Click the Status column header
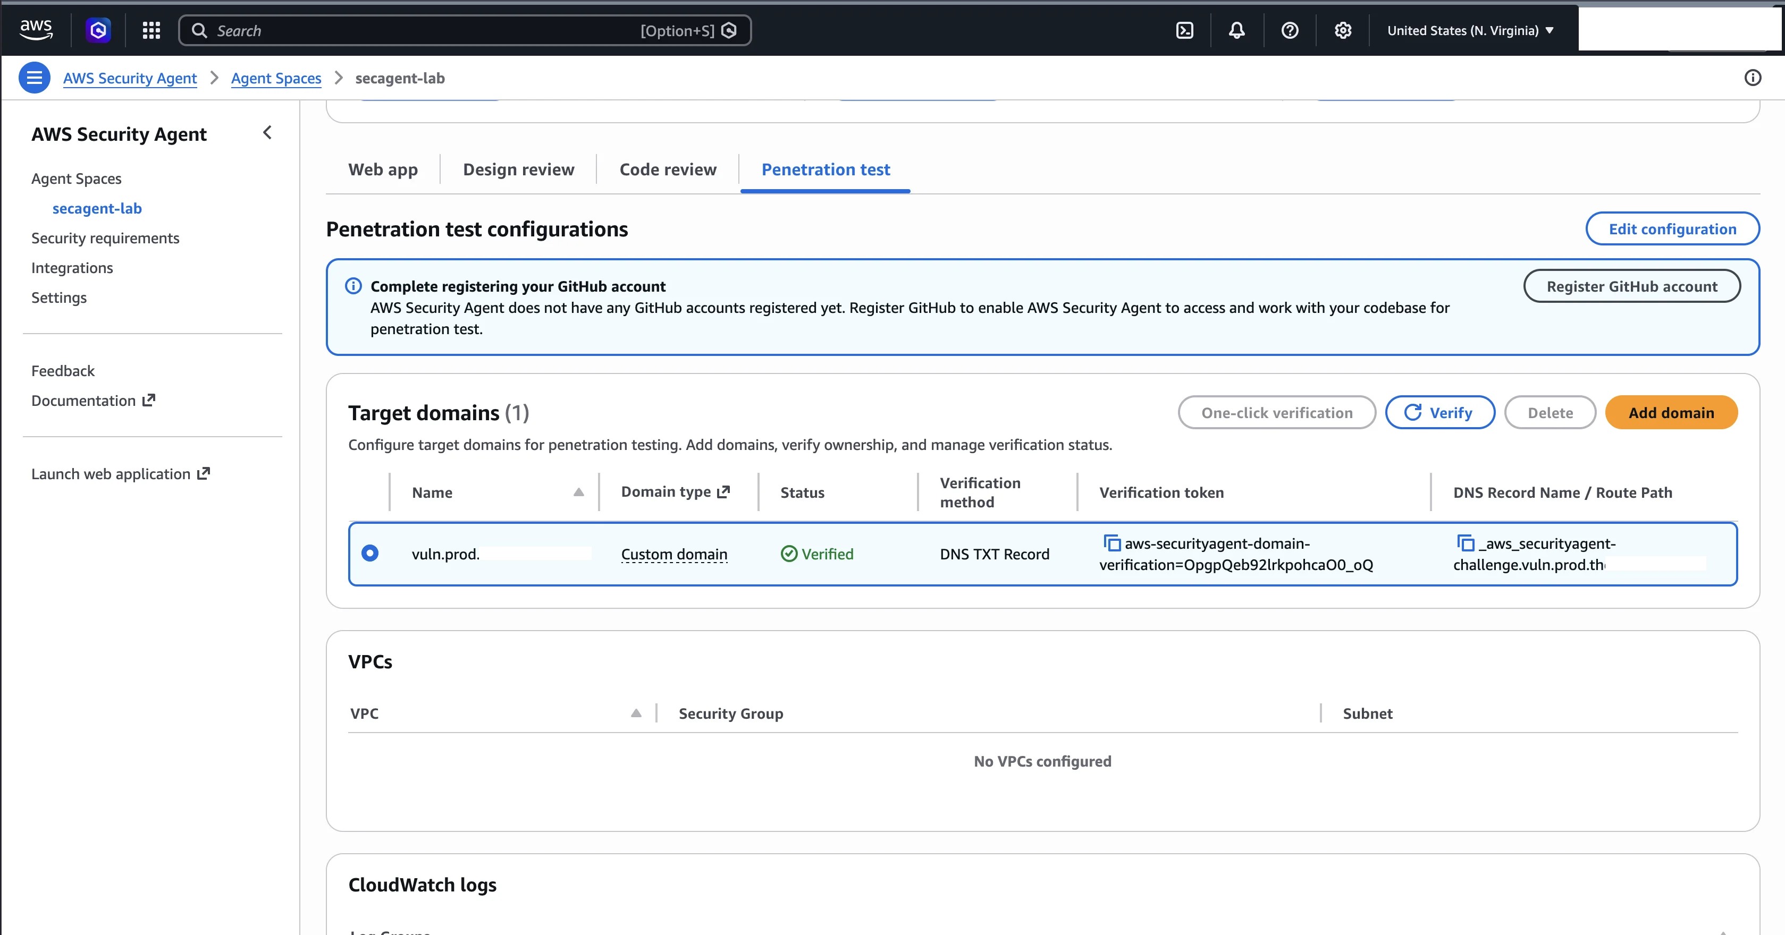The width and height of the screenshot is (1785, 935). click(803, 492)
